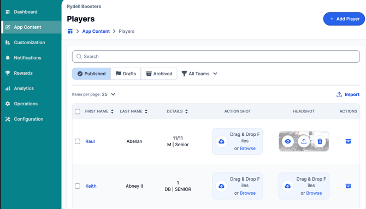The image size is (366, 209).
Task: Switch to the Drafts tab
Action: (x=126, y=74)
